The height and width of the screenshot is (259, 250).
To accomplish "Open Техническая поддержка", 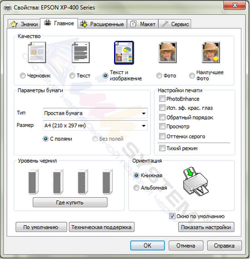I will click(102, 227).
